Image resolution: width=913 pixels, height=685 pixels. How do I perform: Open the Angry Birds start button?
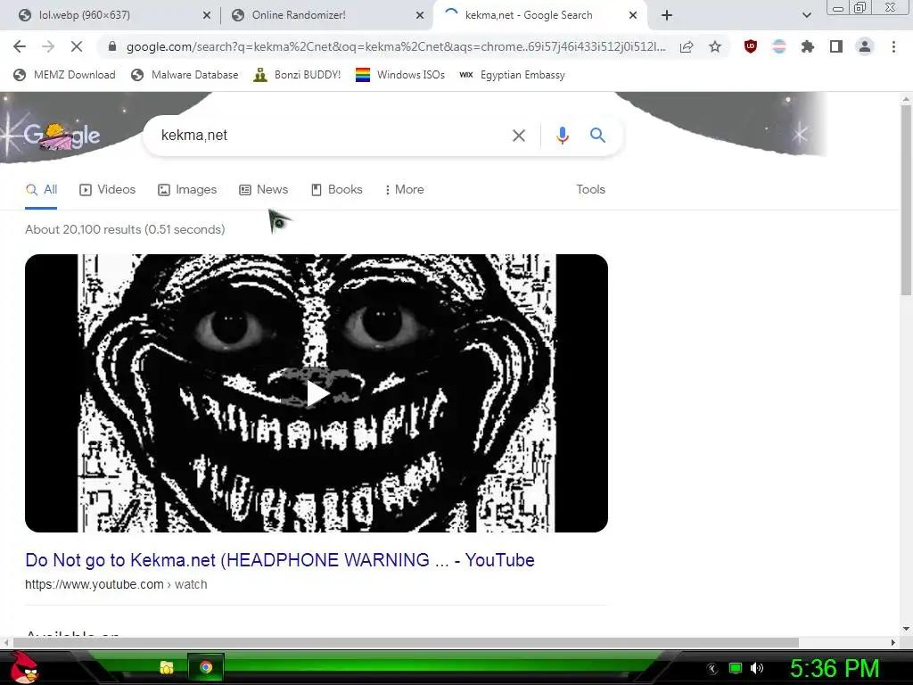point(24,667)
